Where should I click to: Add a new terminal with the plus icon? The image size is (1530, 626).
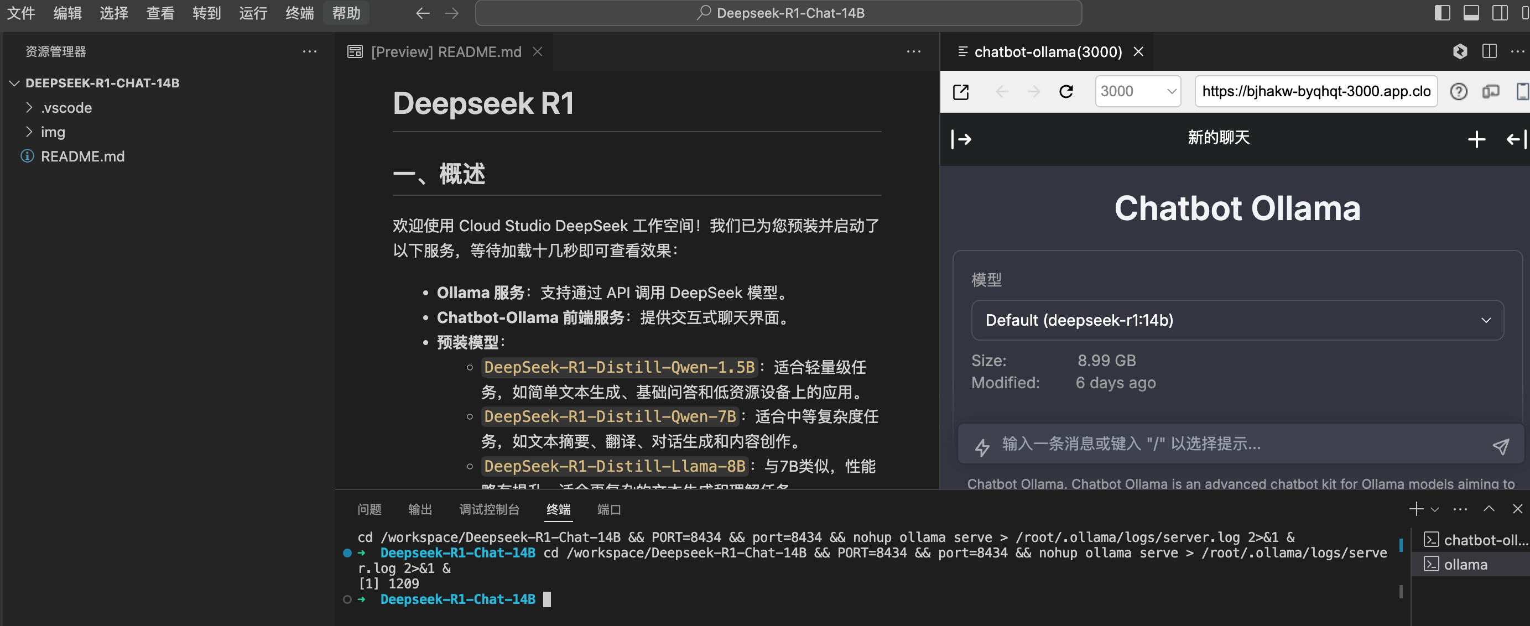pyautogui.click(x=1415, y=509)
